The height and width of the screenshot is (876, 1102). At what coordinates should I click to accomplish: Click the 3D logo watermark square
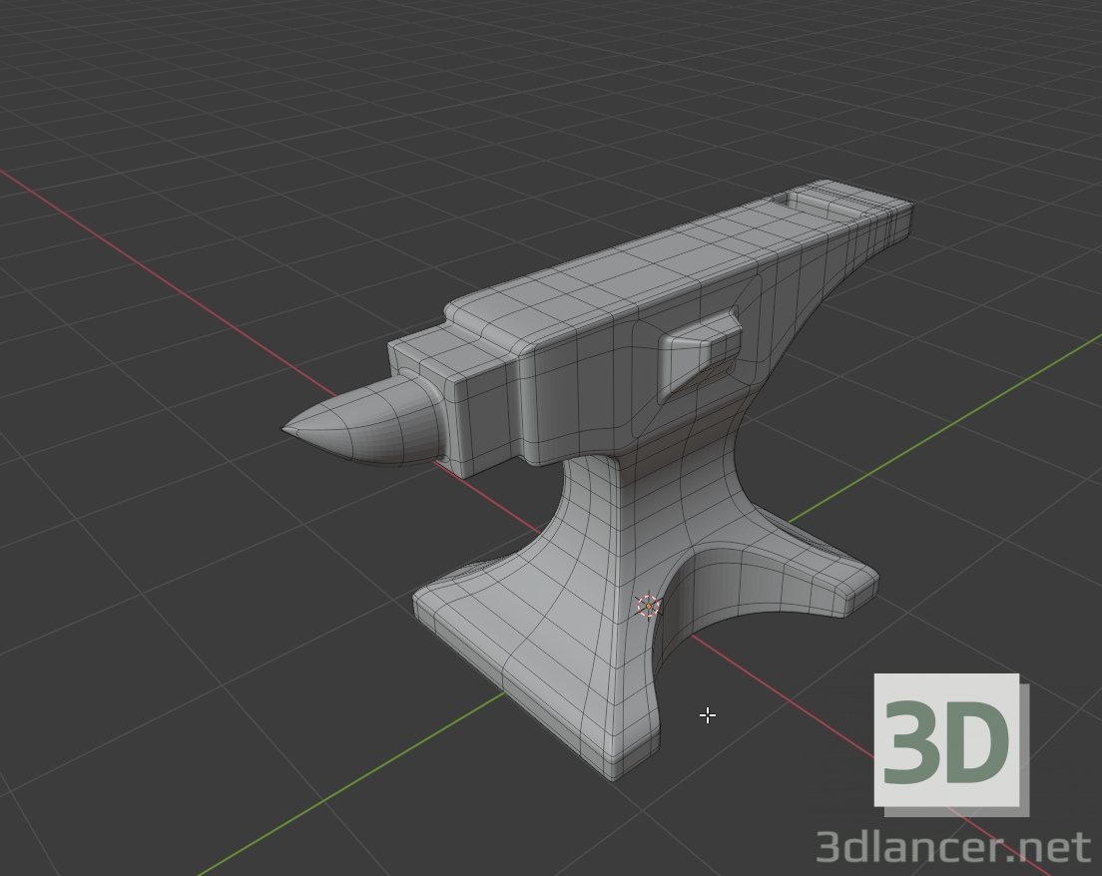point(946,742)
